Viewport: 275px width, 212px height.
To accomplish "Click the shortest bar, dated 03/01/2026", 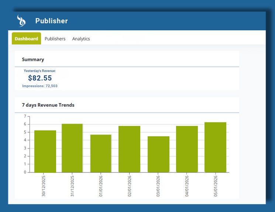I will tap(158, 154).
